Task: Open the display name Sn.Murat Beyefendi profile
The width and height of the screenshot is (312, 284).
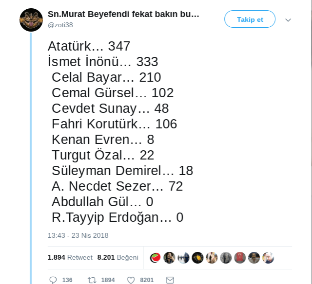Action: (x=124, y=14)
